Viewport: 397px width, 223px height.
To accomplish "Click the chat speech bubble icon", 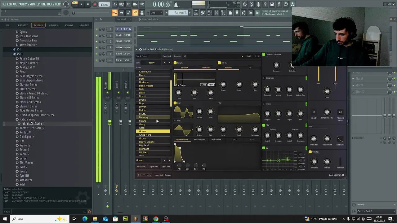I will (x=286, y=4).
